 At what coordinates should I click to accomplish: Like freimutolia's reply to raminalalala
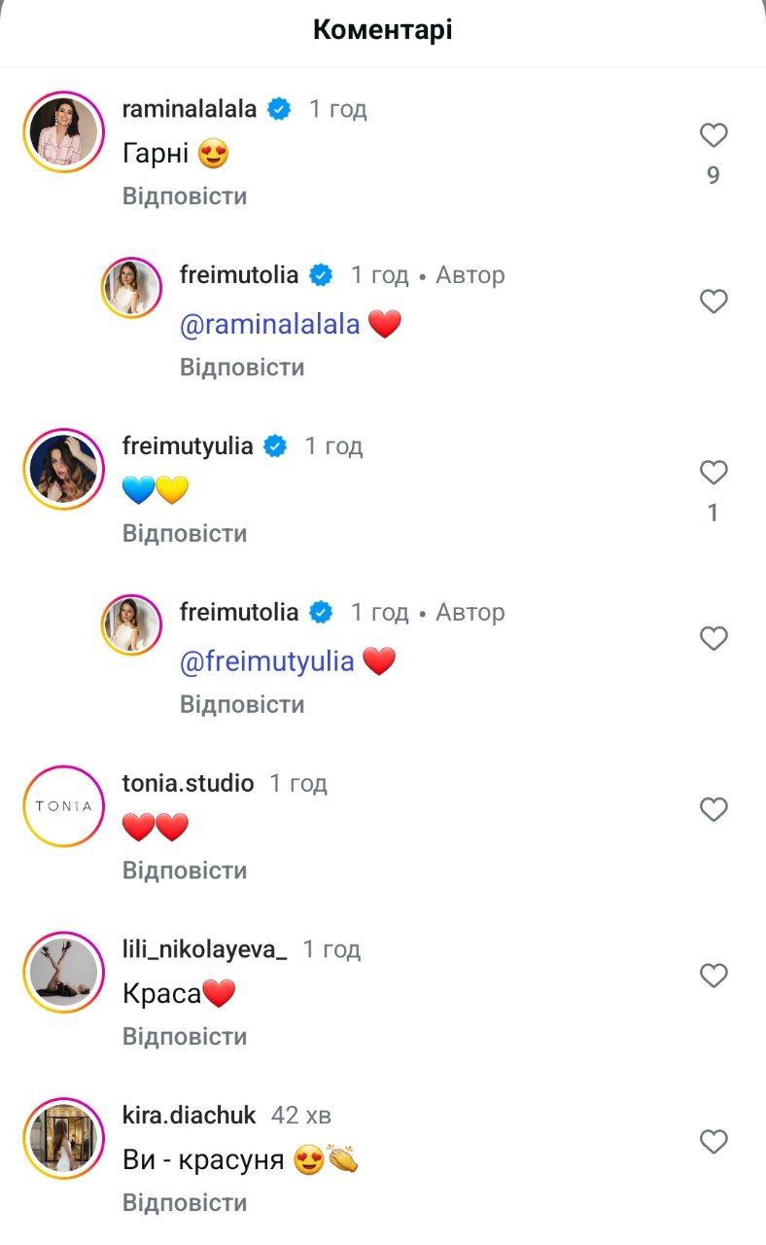coord(714,302)
